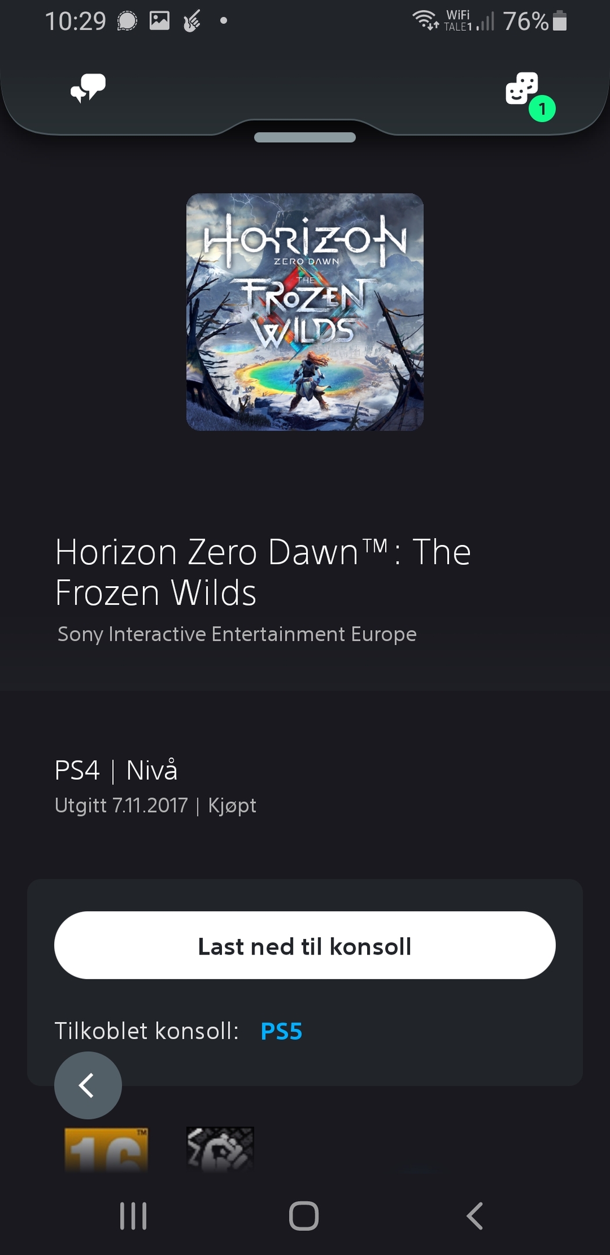610x1255 pixels.
Task: Tap the round back arrow button
Action: point(88,1085)
